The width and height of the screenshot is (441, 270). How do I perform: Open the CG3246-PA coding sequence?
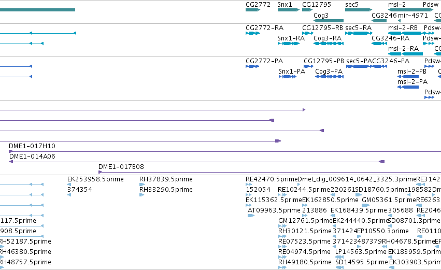pyautogui.click(x=379, y=66)
